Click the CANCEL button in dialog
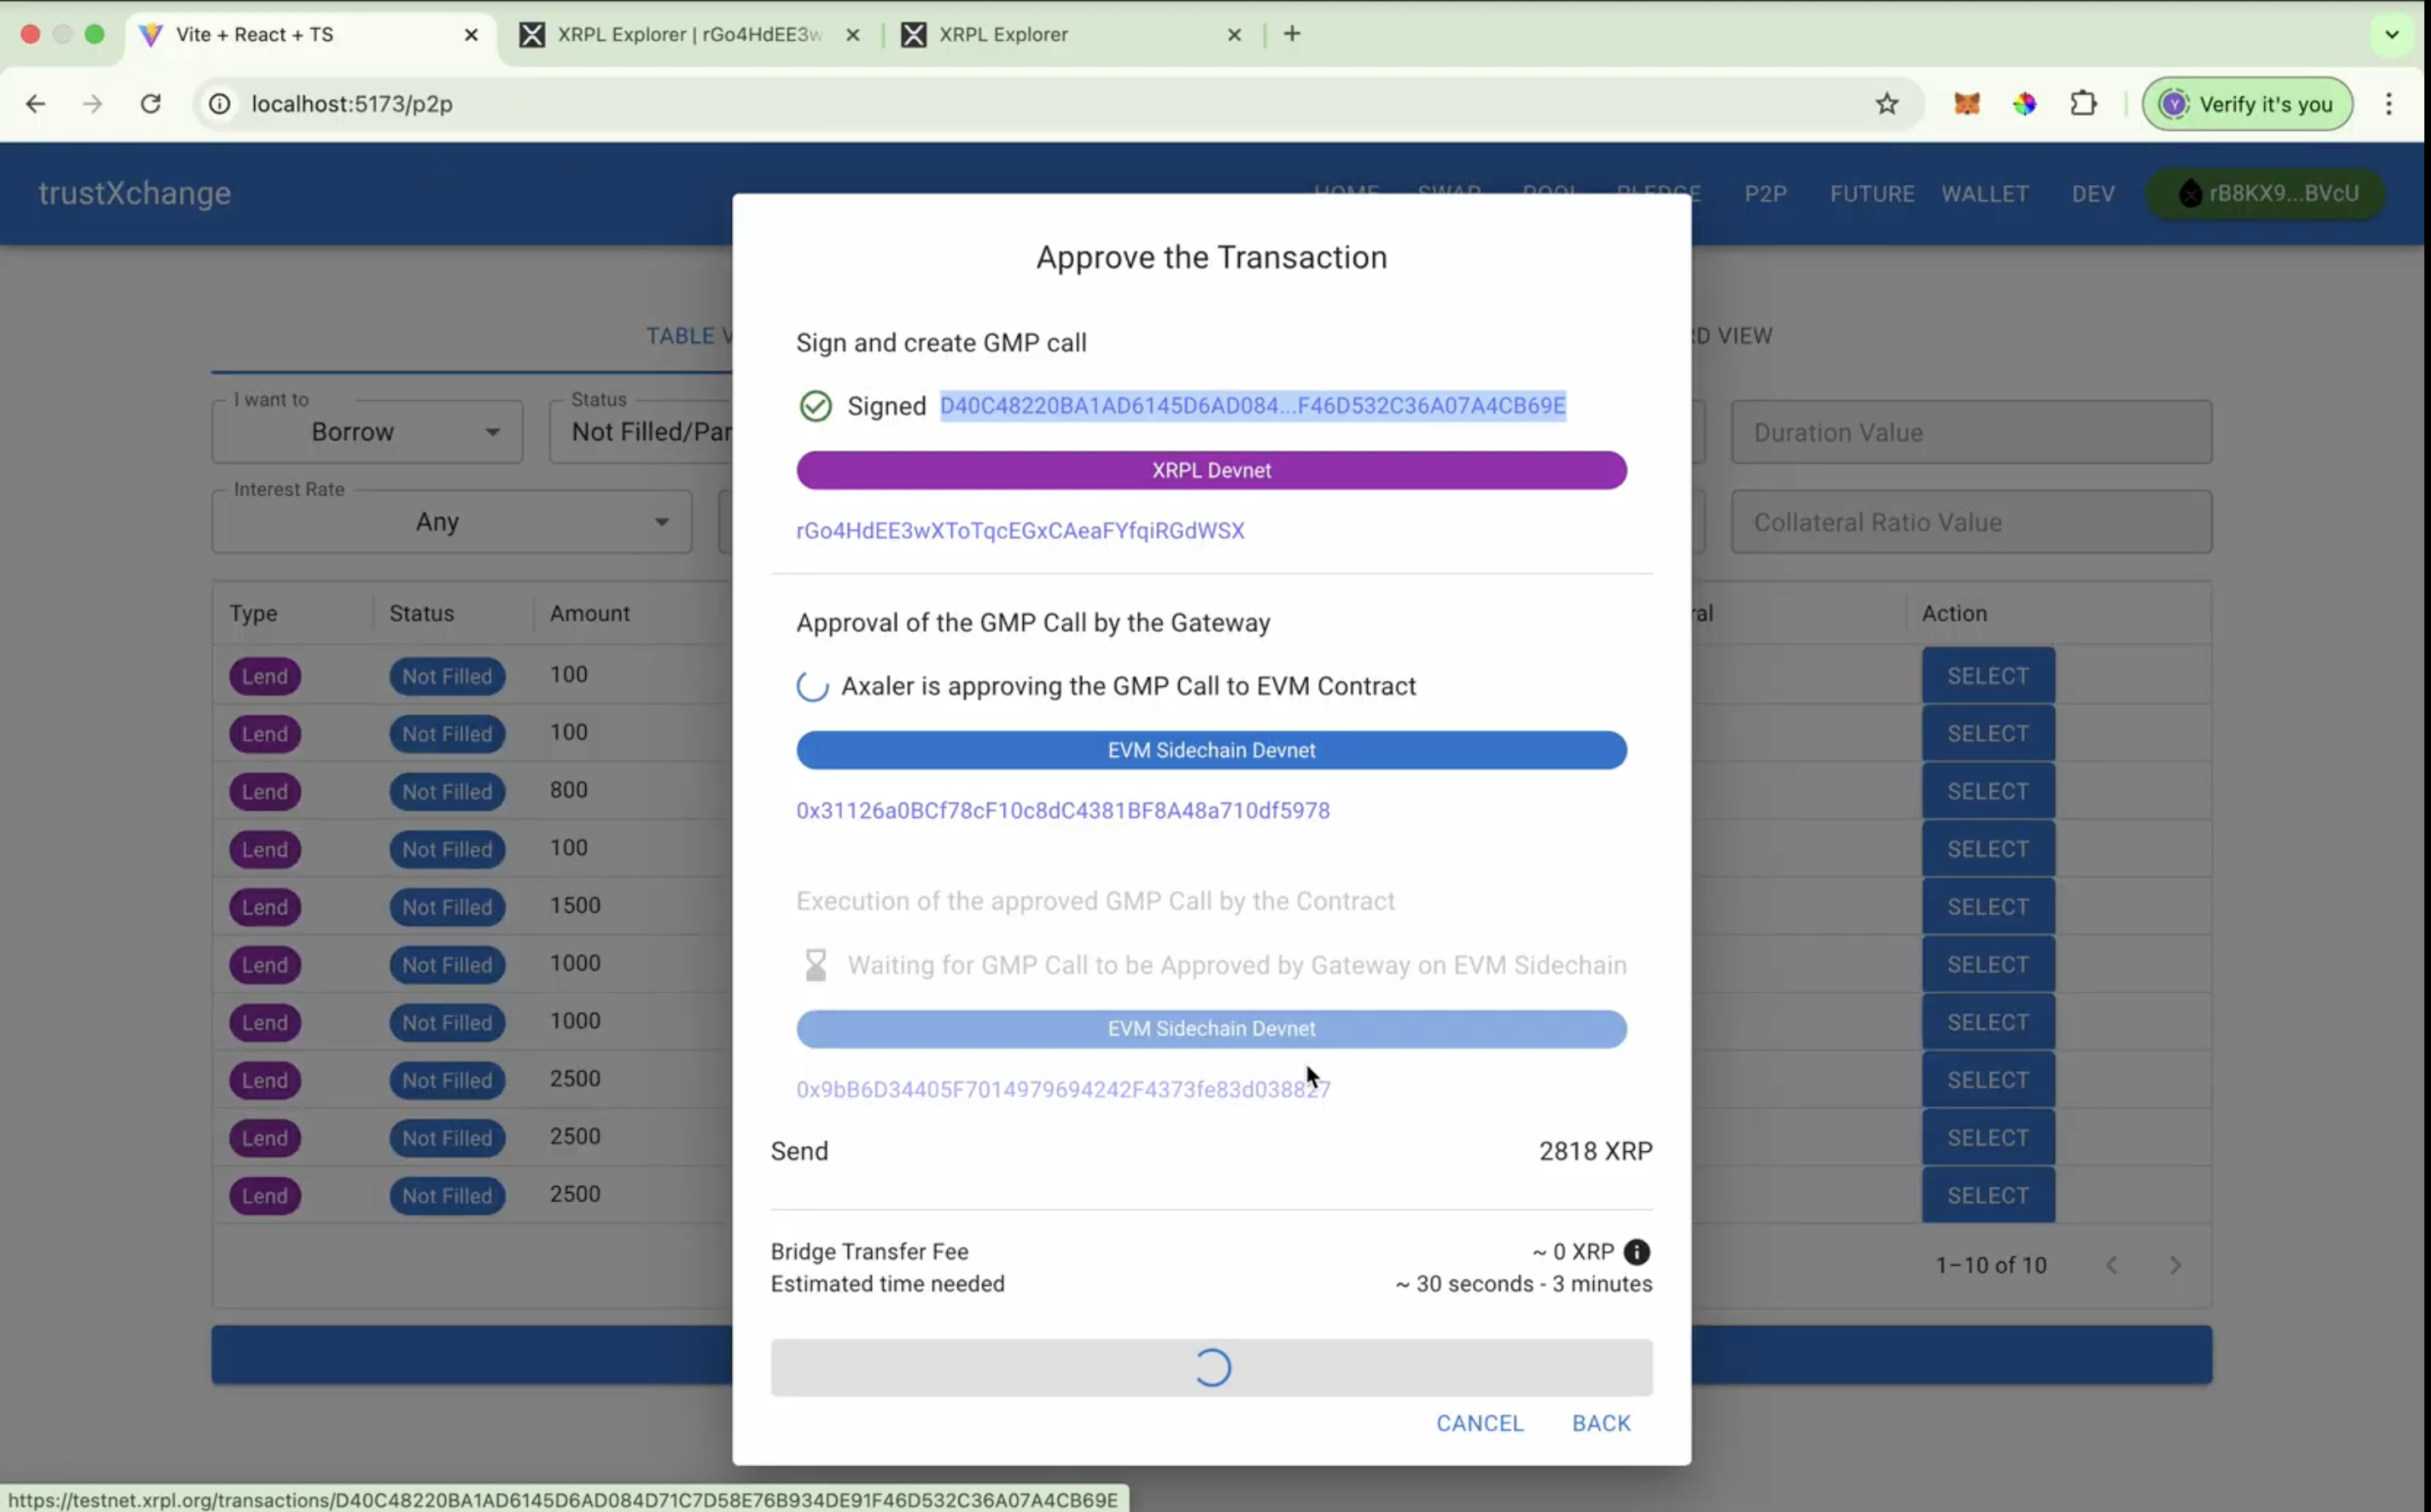Screen dimensions: 2431x1512 point(1479,1423)
